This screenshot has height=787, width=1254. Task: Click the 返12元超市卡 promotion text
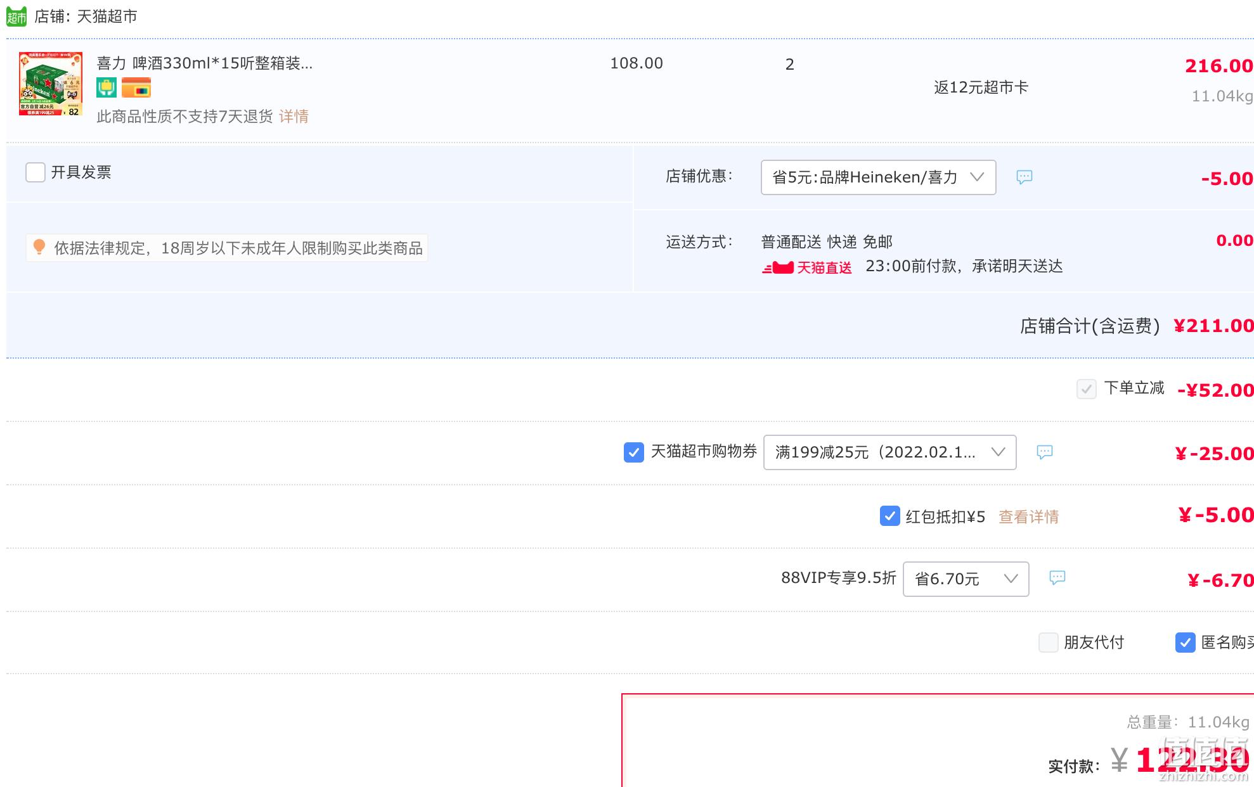981,87
